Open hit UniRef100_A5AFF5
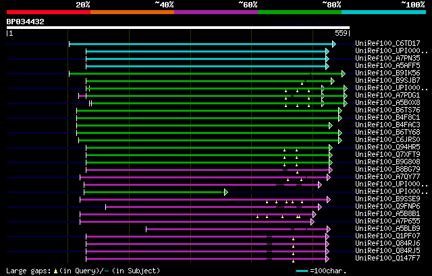 (x=387, y=65)
